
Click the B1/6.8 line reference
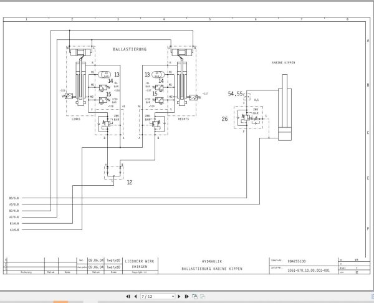(x=14, y=224)
